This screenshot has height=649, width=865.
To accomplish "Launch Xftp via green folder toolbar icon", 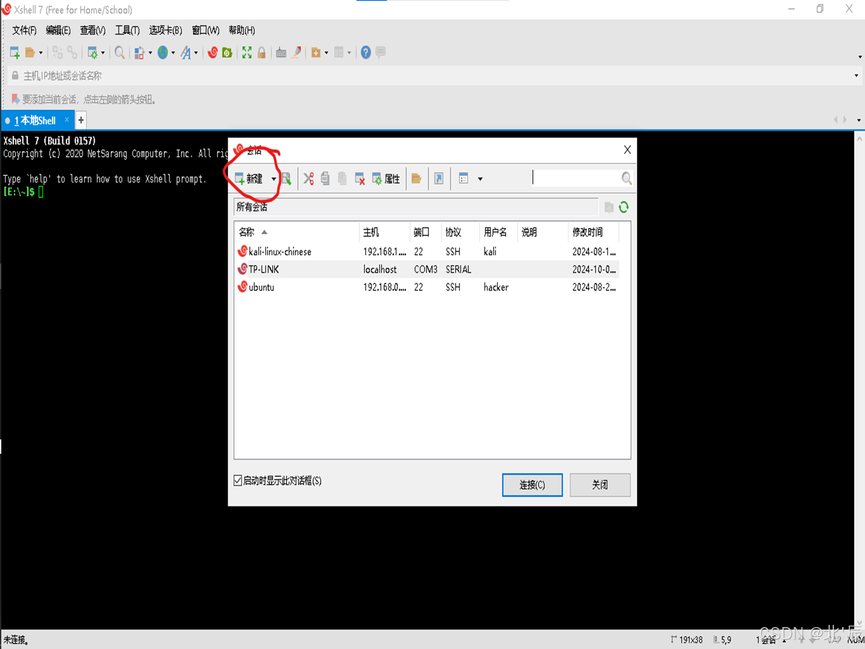I will tap(227, 53).
